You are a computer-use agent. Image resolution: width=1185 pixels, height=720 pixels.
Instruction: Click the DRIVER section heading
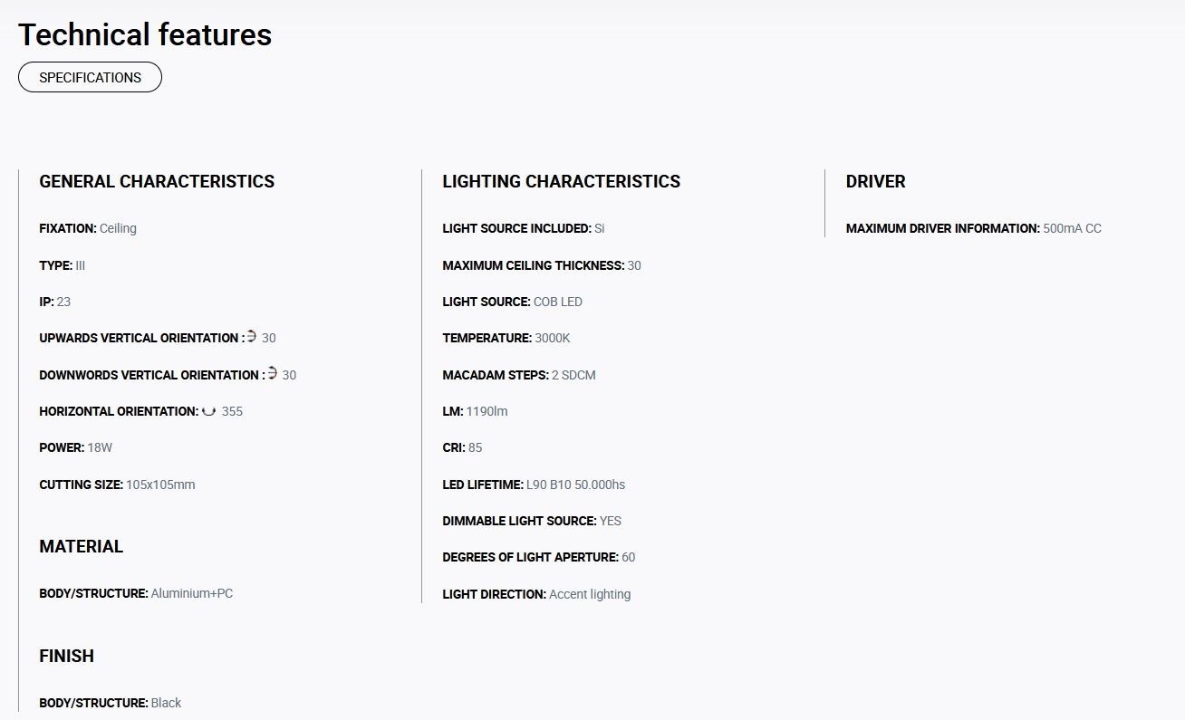[875, 181]
